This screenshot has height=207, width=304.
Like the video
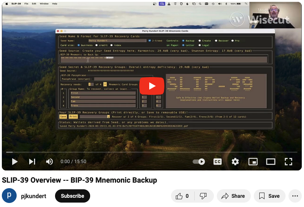[182, 196]
